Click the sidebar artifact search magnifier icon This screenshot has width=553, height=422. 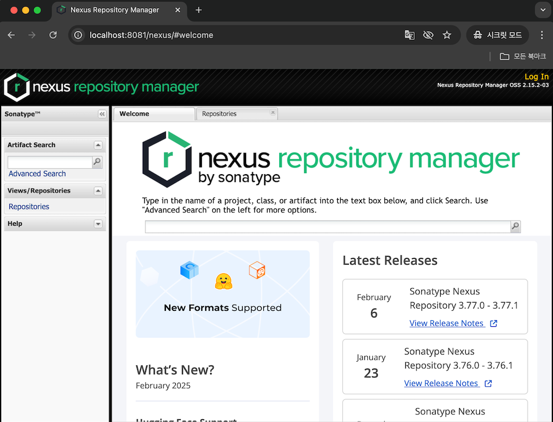pos(97,162)
